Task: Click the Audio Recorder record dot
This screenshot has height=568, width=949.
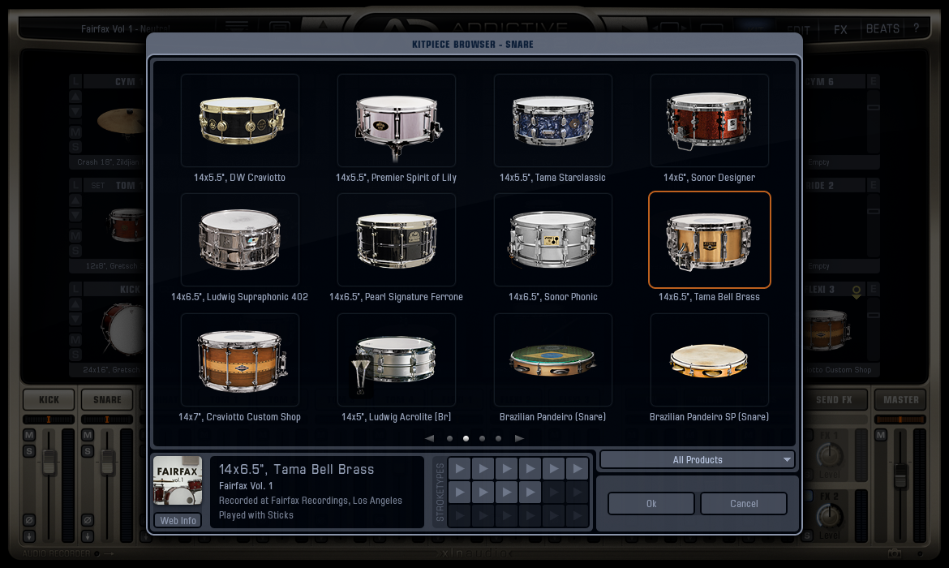Action: (x=97, y=553)
